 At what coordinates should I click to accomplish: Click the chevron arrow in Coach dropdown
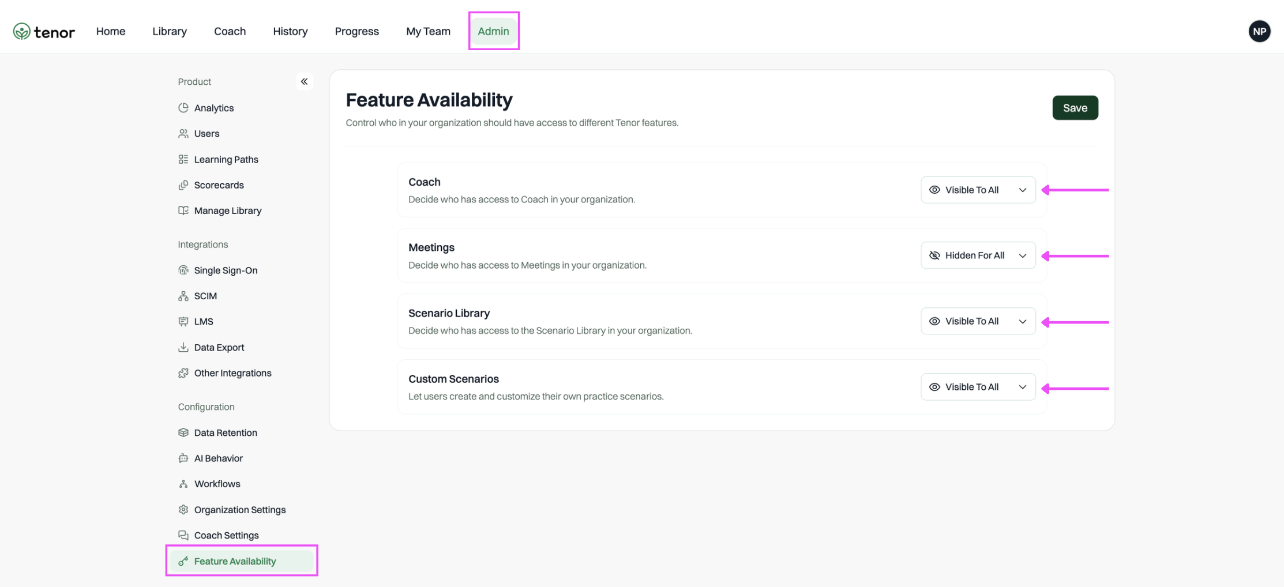click(1022, 190)
